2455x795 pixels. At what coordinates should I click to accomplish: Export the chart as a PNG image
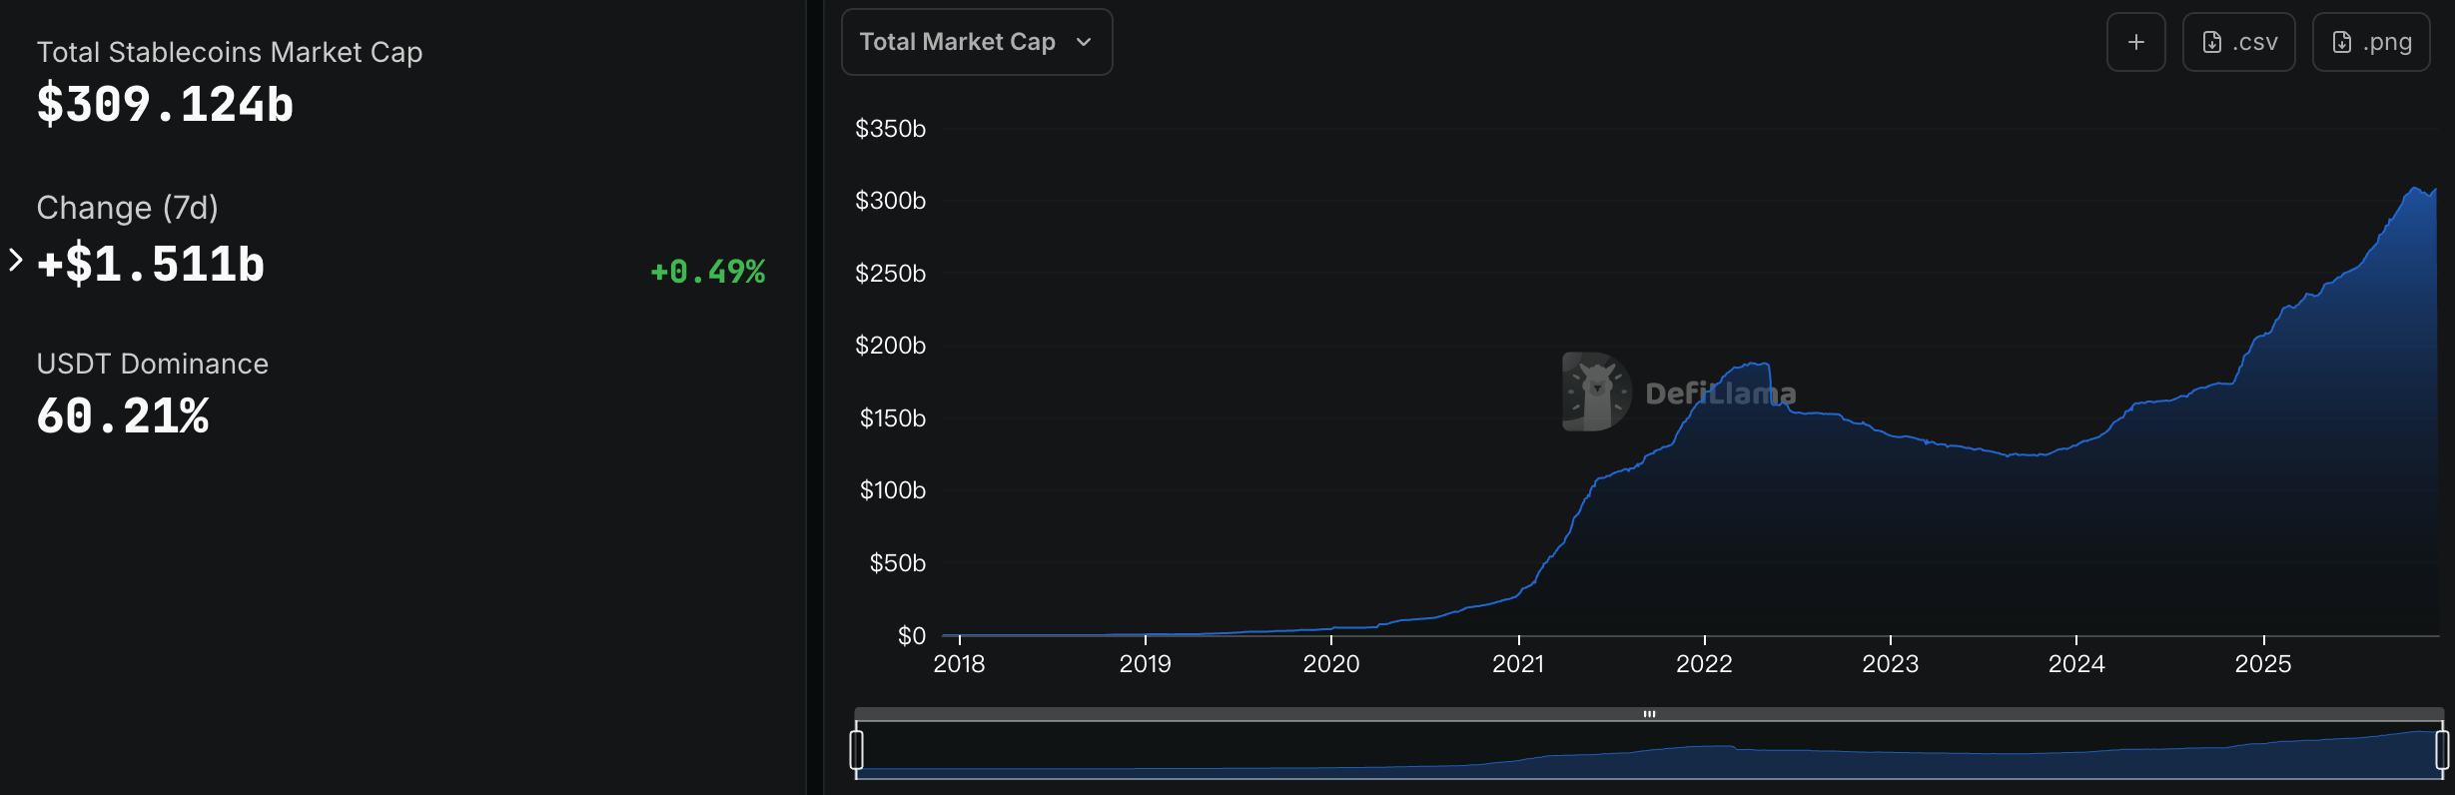2371,41
